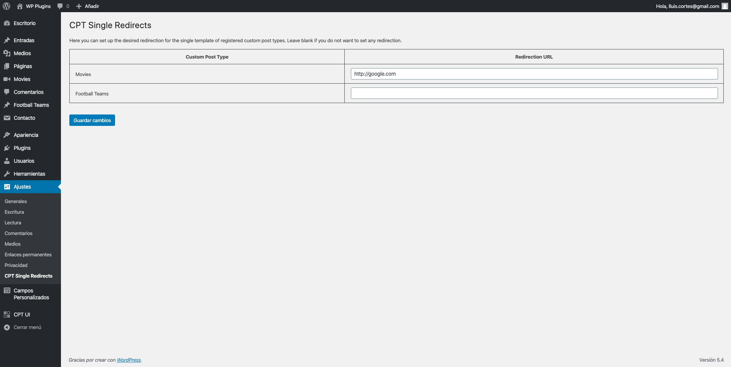Click the Cerrar menú label
This screenshot has height=367, width=731.
pyautogui.click(x=27, y=327)
